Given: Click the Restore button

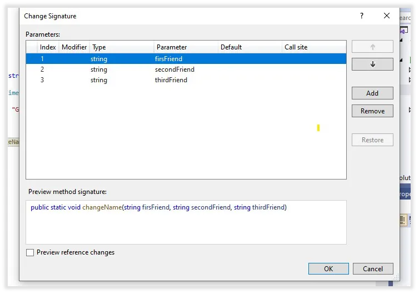Looking at the screenshot, I should (372, 140).
